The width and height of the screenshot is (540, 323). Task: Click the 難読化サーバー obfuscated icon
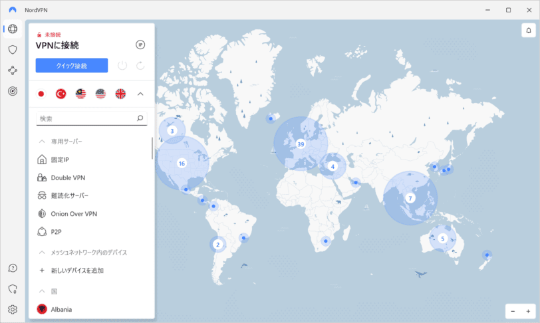point(42,195)
